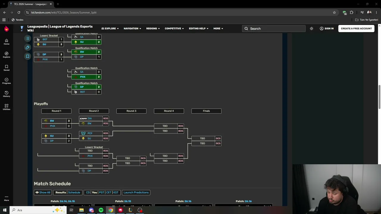This screenshot has width=381, height=214.
Task: Select the PST timezone option
Action: 102,192
